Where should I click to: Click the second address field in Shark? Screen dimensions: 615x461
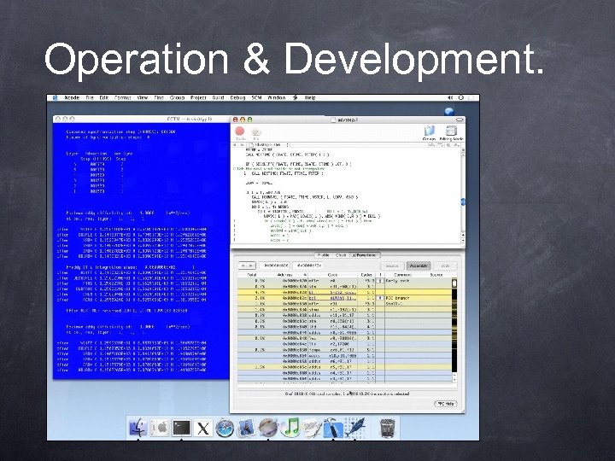[308, 266]
